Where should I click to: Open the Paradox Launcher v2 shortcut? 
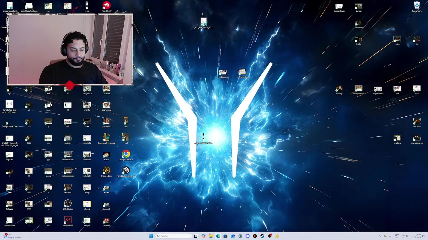[x=126, y=172]
